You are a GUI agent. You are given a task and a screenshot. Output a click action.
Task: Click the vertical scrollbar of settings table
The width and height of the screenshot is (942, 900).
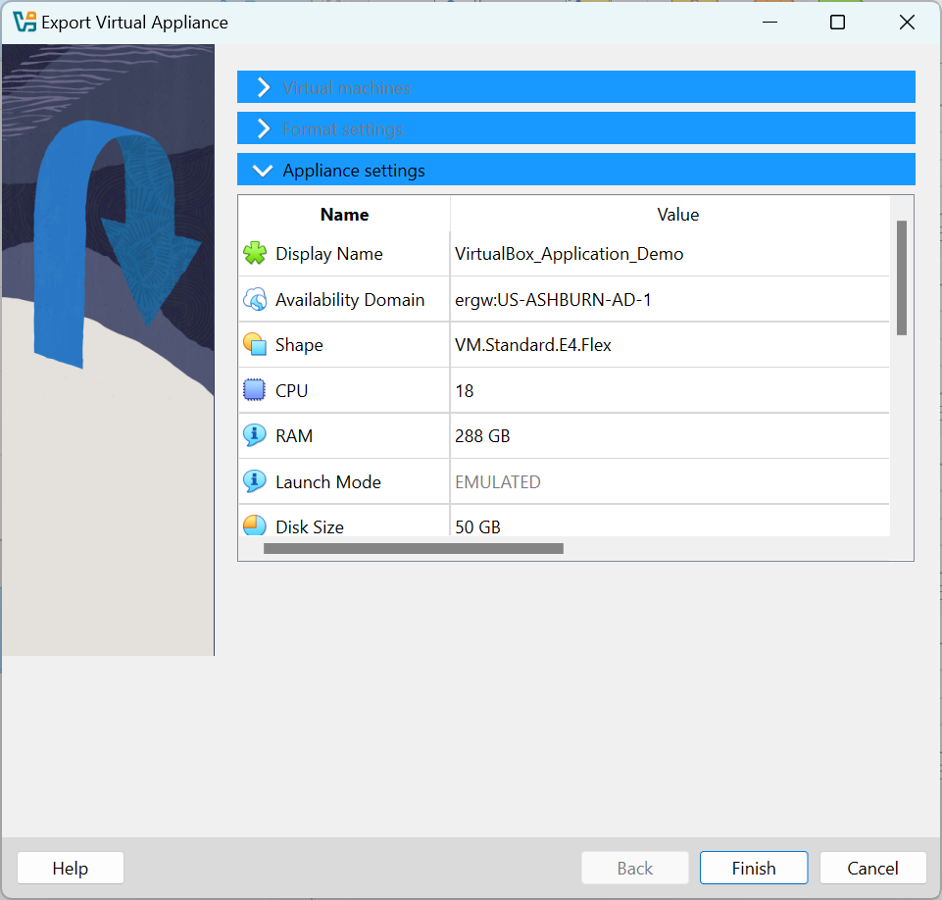tap(901, 277)
